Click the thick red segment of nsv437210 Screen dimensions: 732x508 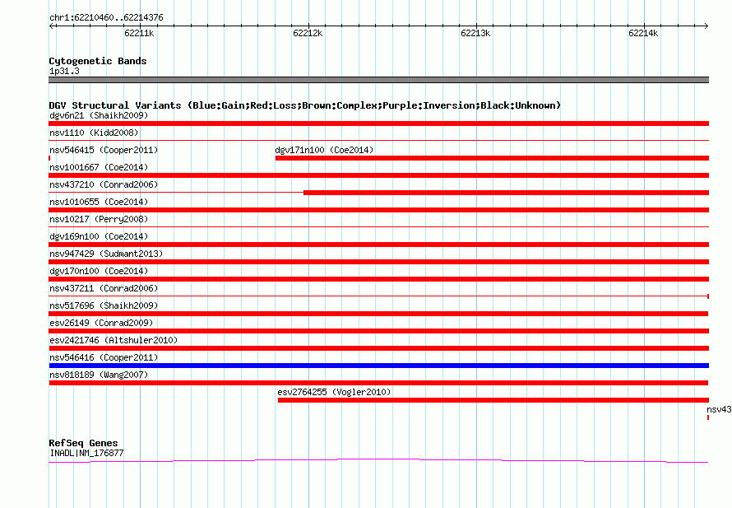(506, 193)
